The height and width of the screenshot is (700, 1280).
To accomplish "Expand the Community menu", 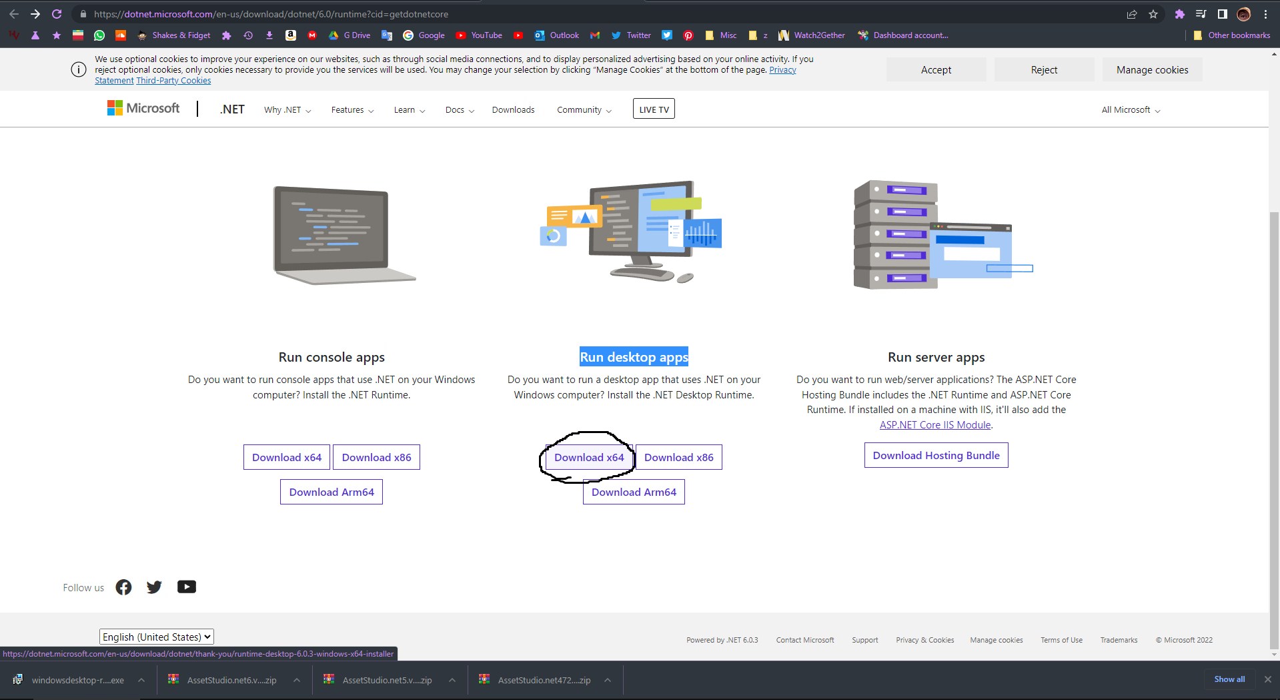I will click(584, 110).
